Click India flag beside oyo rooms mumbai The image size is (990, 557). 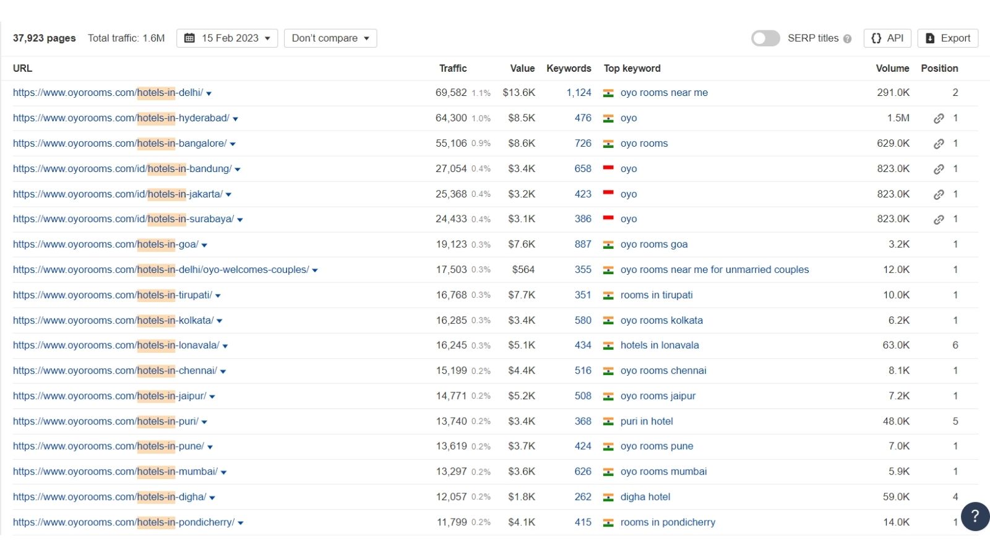608,472
